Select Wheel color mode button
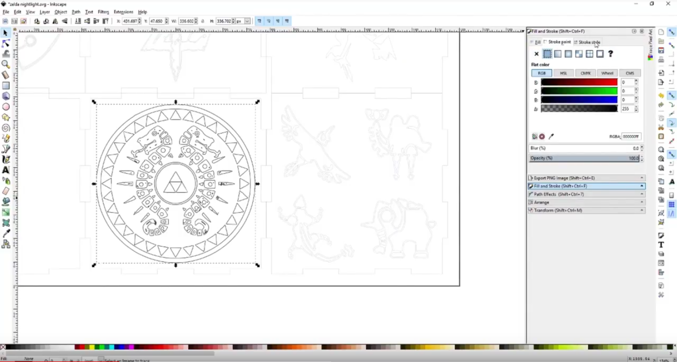Screen dimensions: 677x362 coord(608,73)
